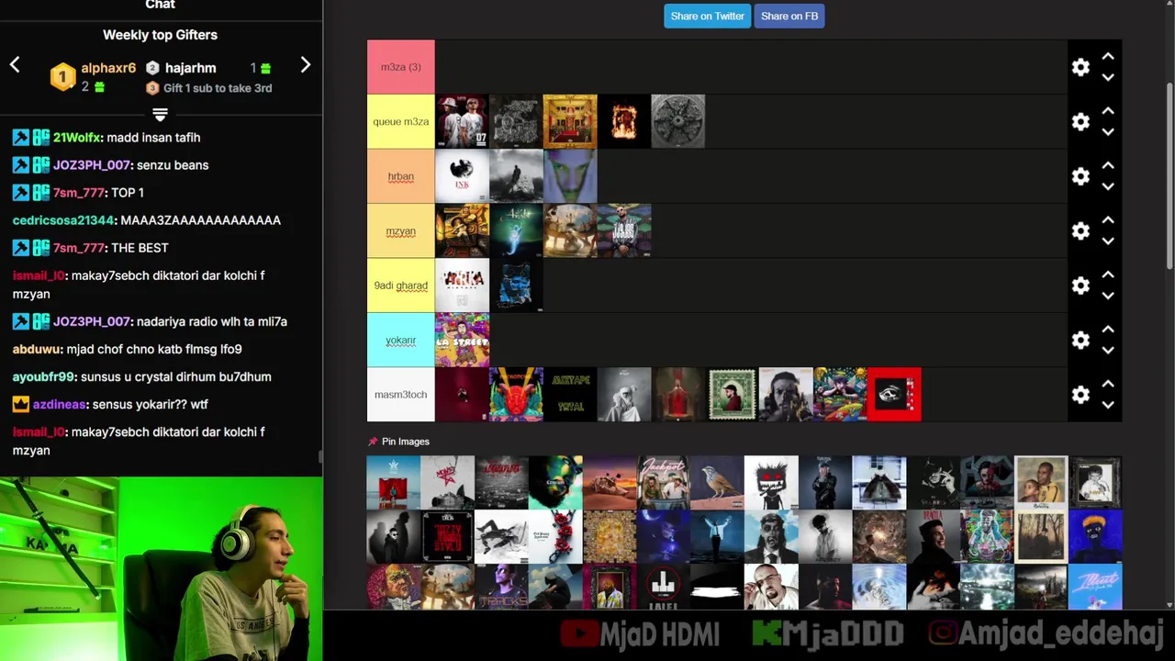Pick the Jackpot album in image pool

664,482
